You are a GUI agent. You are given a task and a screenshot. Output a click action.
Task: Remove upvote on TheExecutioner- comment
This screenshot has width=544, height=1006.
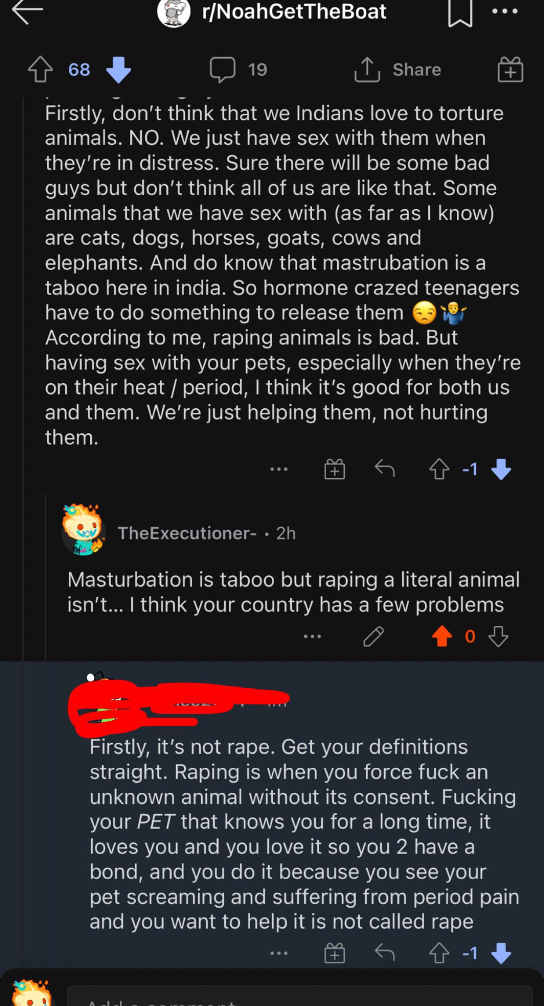(x=441, y=636)
